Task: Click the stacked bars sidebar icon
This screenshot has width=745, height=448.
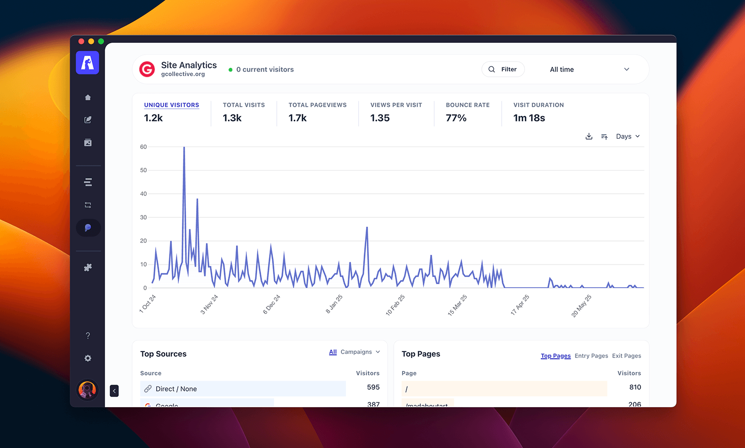Action: coord(88,182)
